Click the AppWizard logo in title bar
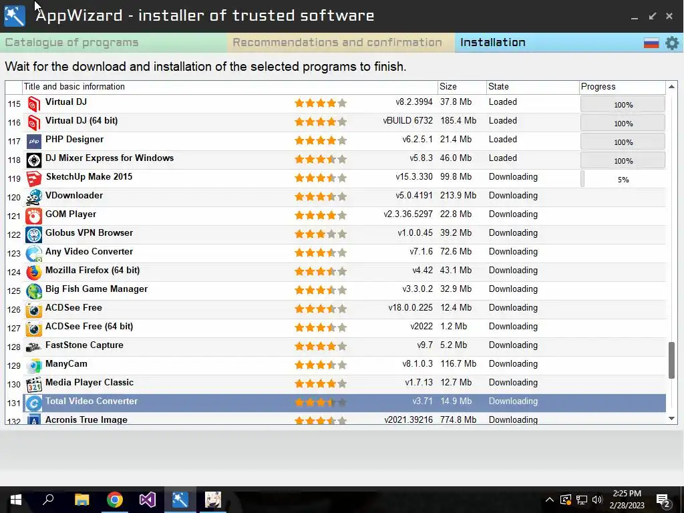684x513 pixels. tap(15, 16)
